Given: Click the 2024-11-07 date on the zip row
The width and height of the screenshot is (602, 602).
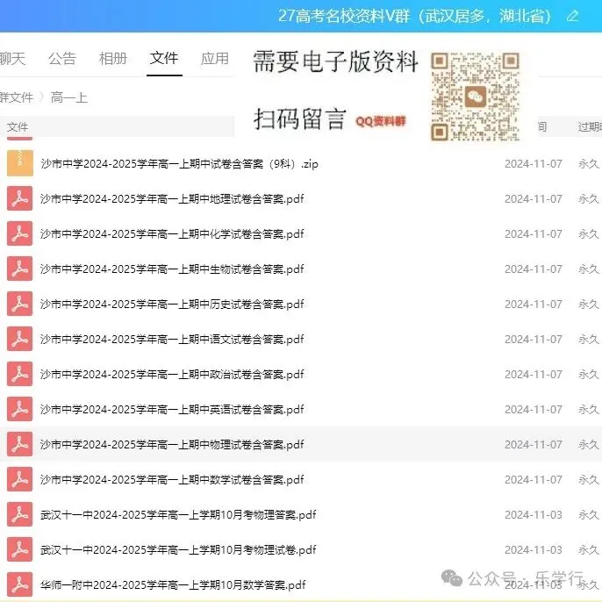Looking at the screenshot, I should pyautogui.click(x=534, y=164).
